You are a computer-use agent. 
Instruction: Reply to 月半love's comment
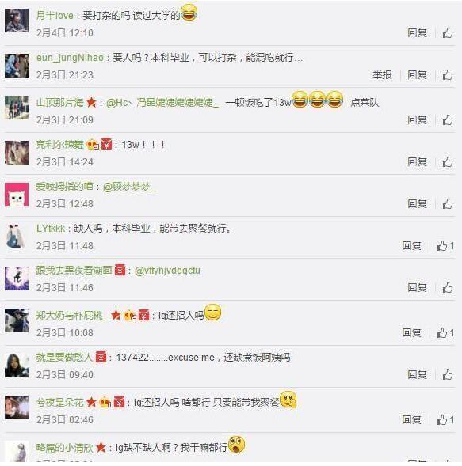(x=417, y=32)
